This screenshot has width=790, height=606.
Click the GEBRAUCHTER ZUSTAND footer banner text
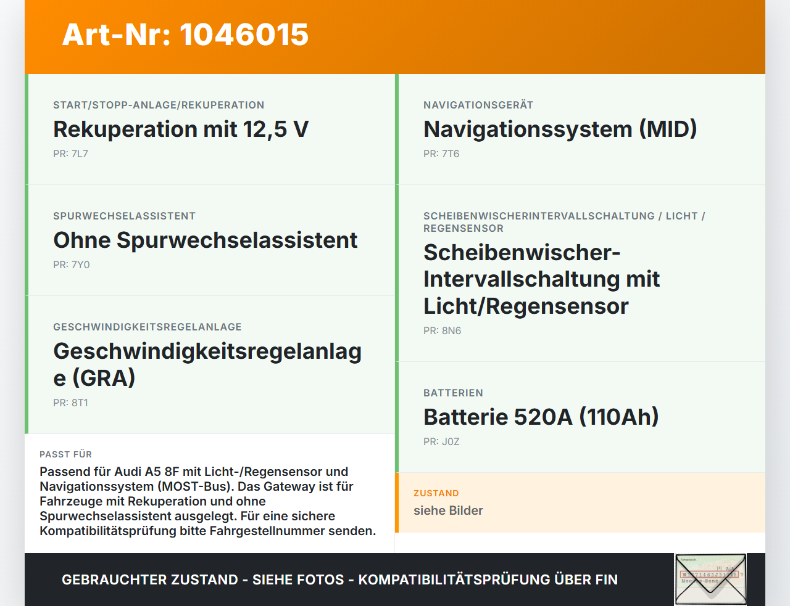click(x=339, y=579)
